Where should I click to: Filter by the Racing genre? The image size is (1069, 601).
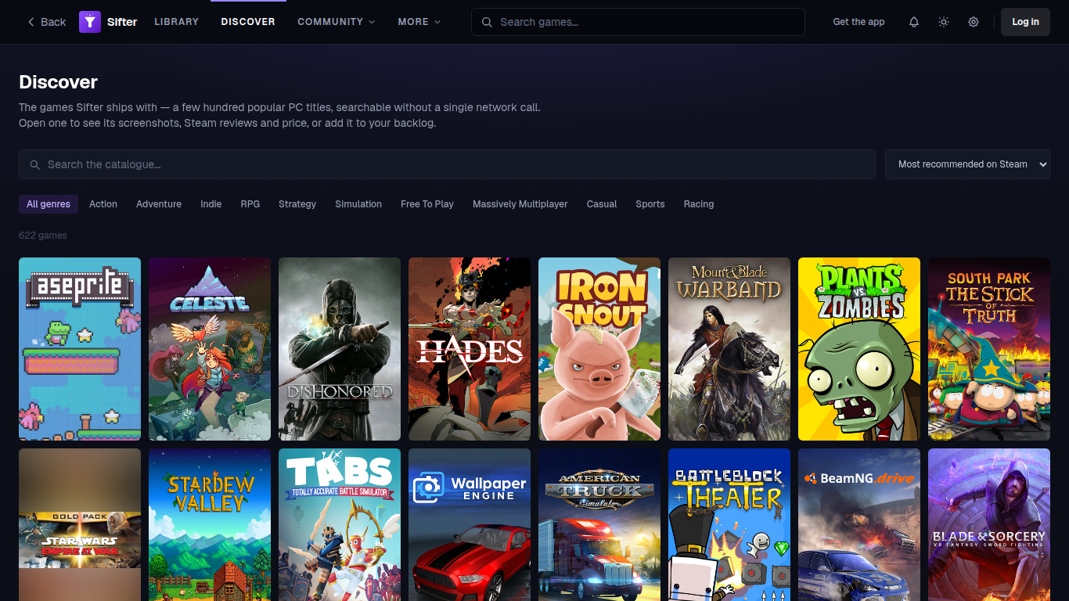click(699, 204)
